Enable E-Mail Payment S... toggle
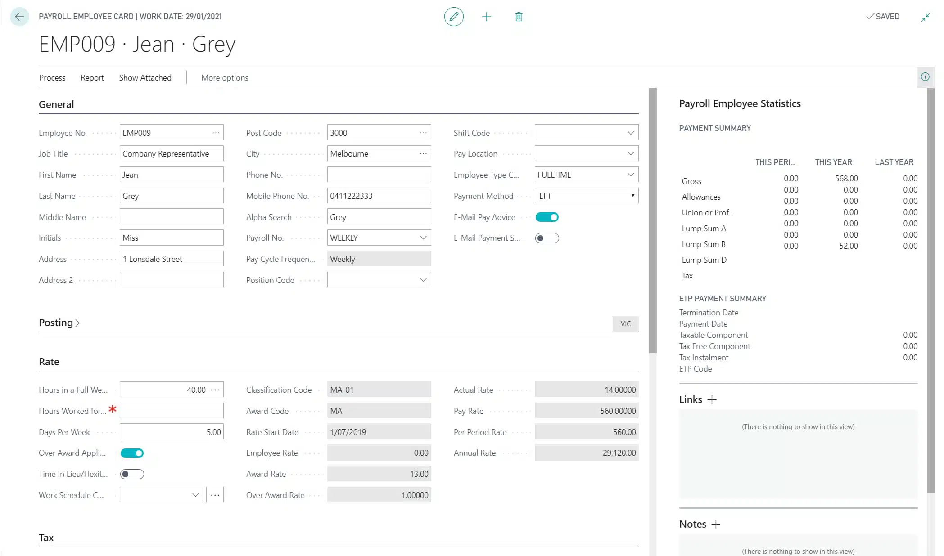 pyautogui.click(x=547, y=238)
